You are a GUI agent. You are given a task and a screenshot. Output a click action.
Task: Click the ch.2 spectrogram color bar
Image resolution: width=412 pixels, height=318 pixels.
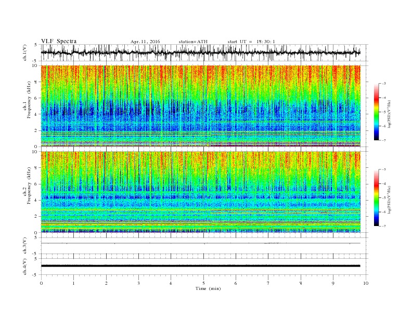click(x=377, y=197)
